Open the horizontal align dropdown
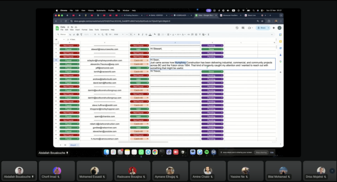This screenshot has width=337, height=182. [x=168, y=35]
